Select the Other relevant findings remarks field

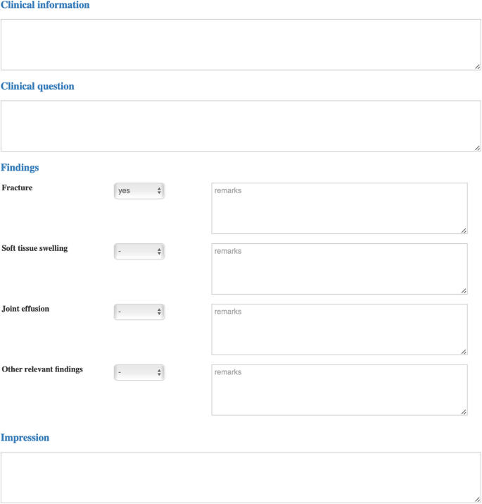pyautogui.click(x=339, y=390)
